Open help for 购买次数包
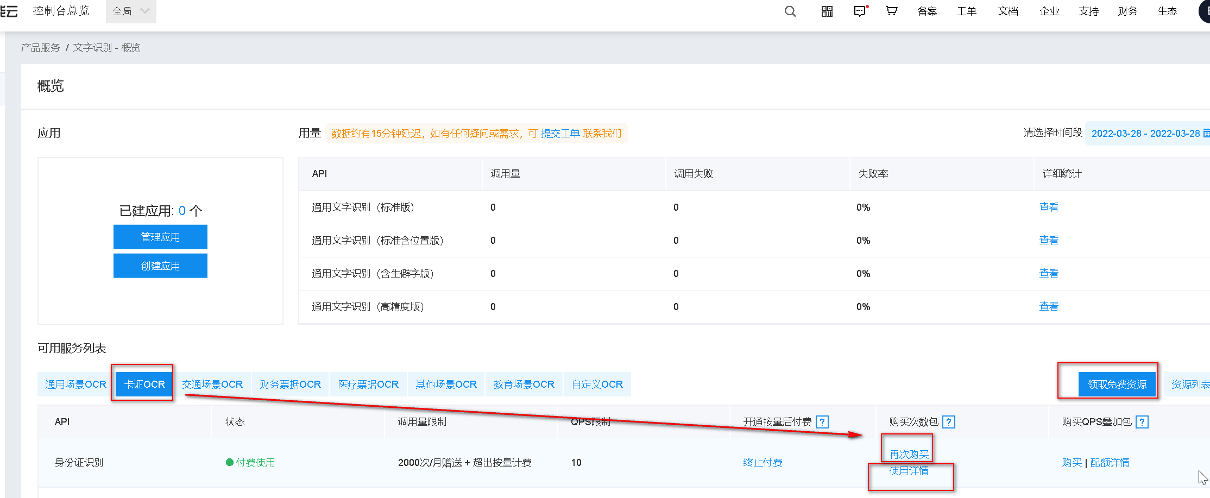Screen dimensions: 1210x498 pos(949,422)
